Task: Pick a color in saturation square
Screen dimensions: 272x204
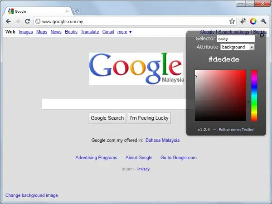Action: 220,95
